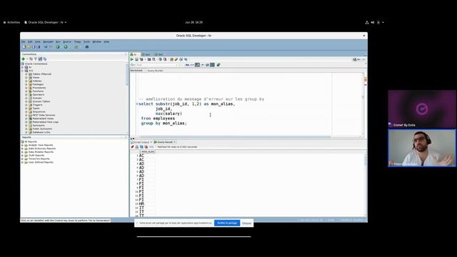Click the Rollback icon in worksheet toolbar

pyautogui.click(x=165, y=59)
